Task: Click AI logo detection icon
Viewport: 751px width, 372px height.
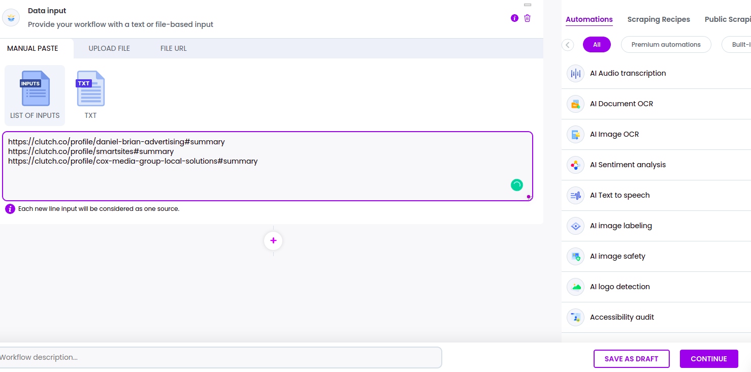Action: [576, 287]
